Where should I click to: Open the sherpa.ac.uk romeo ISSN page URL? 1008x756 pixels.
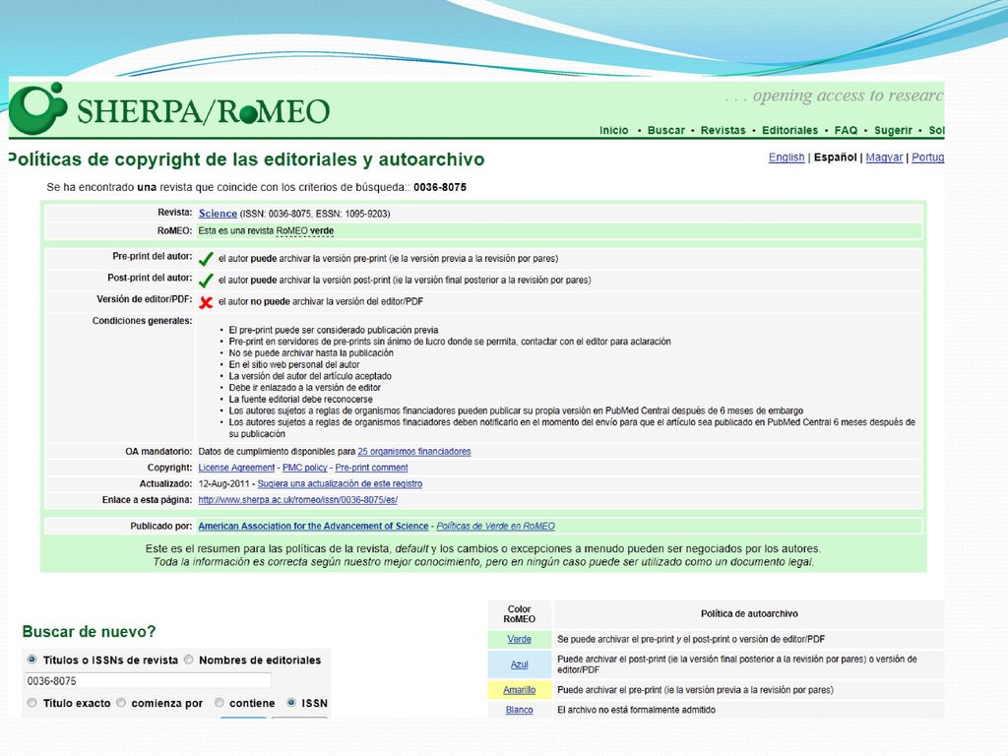point(297,500)
